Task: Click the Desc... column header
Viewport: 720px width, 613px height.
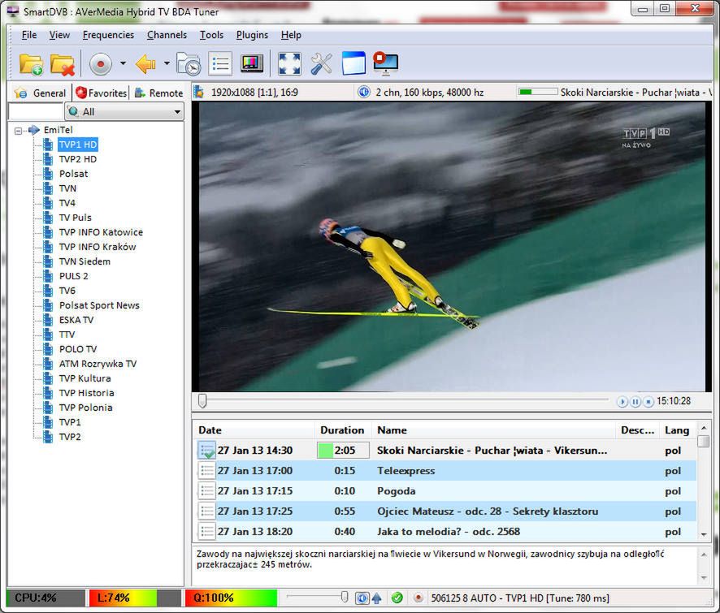Action: point(637,430)
